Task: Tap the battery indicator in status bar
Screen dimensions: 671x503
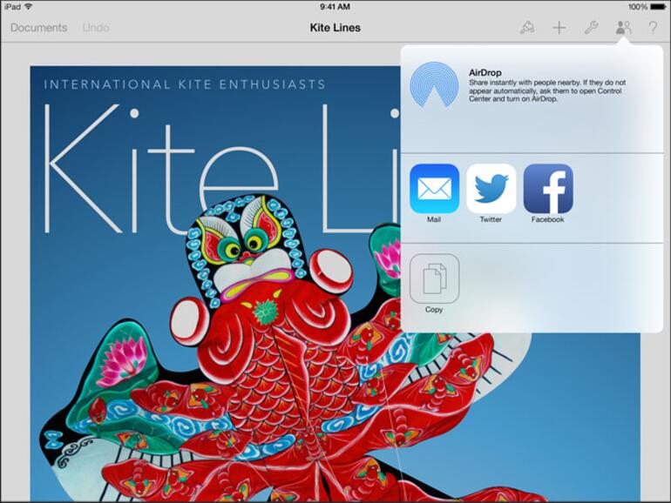Action: [x=658, y=7]
